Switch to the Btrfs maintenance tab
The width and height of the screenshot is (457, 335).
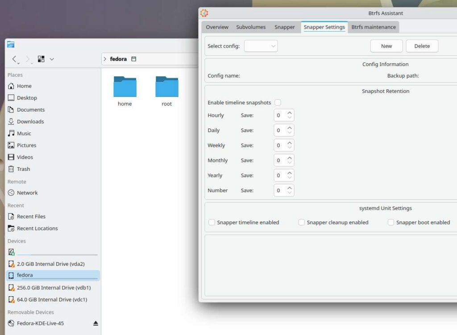tap(374, 27)
